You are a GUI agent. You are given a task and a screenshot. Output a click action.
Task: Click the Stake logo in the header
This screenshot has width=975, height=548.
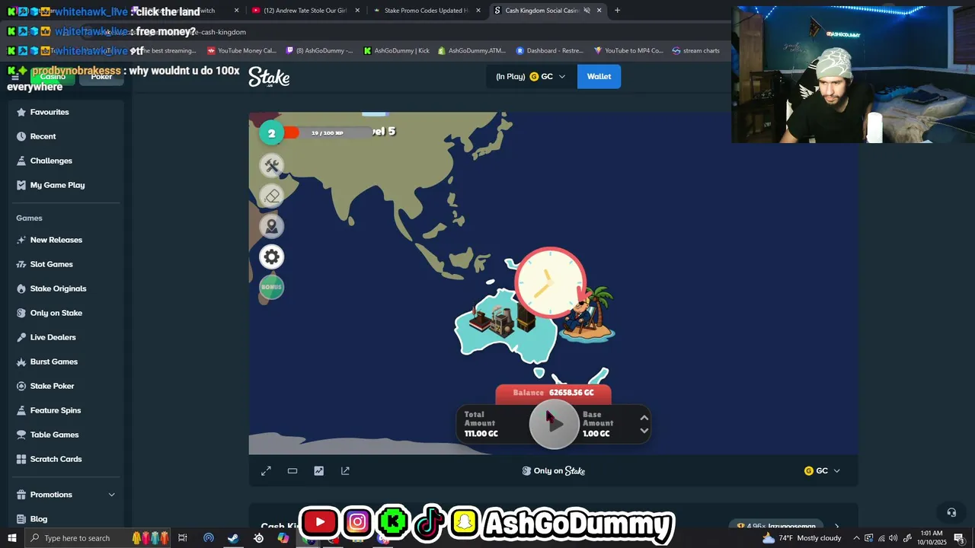click(x=269, y=77)
